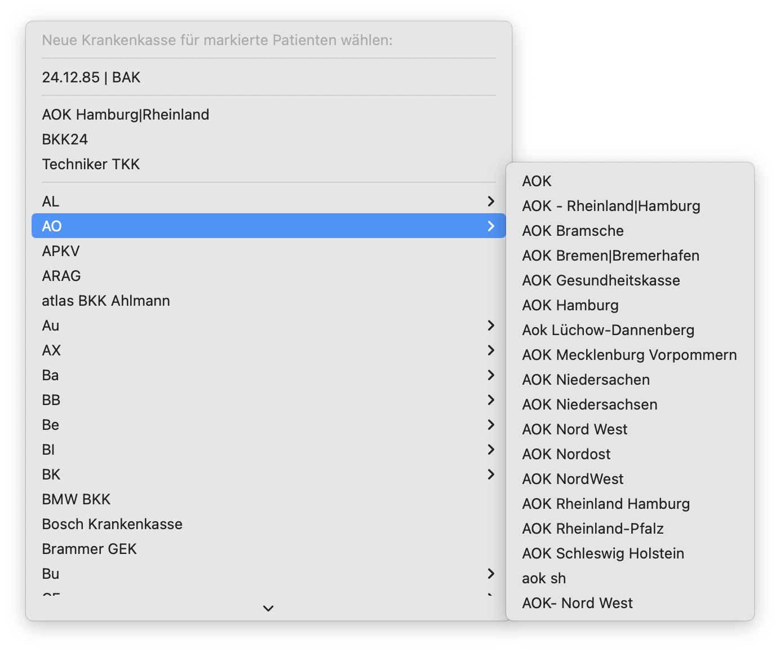Image resolution: width=780 pixels, height=651 pixels.
Task: Choose BMW BKK insurance
Action: coord(76,499)
